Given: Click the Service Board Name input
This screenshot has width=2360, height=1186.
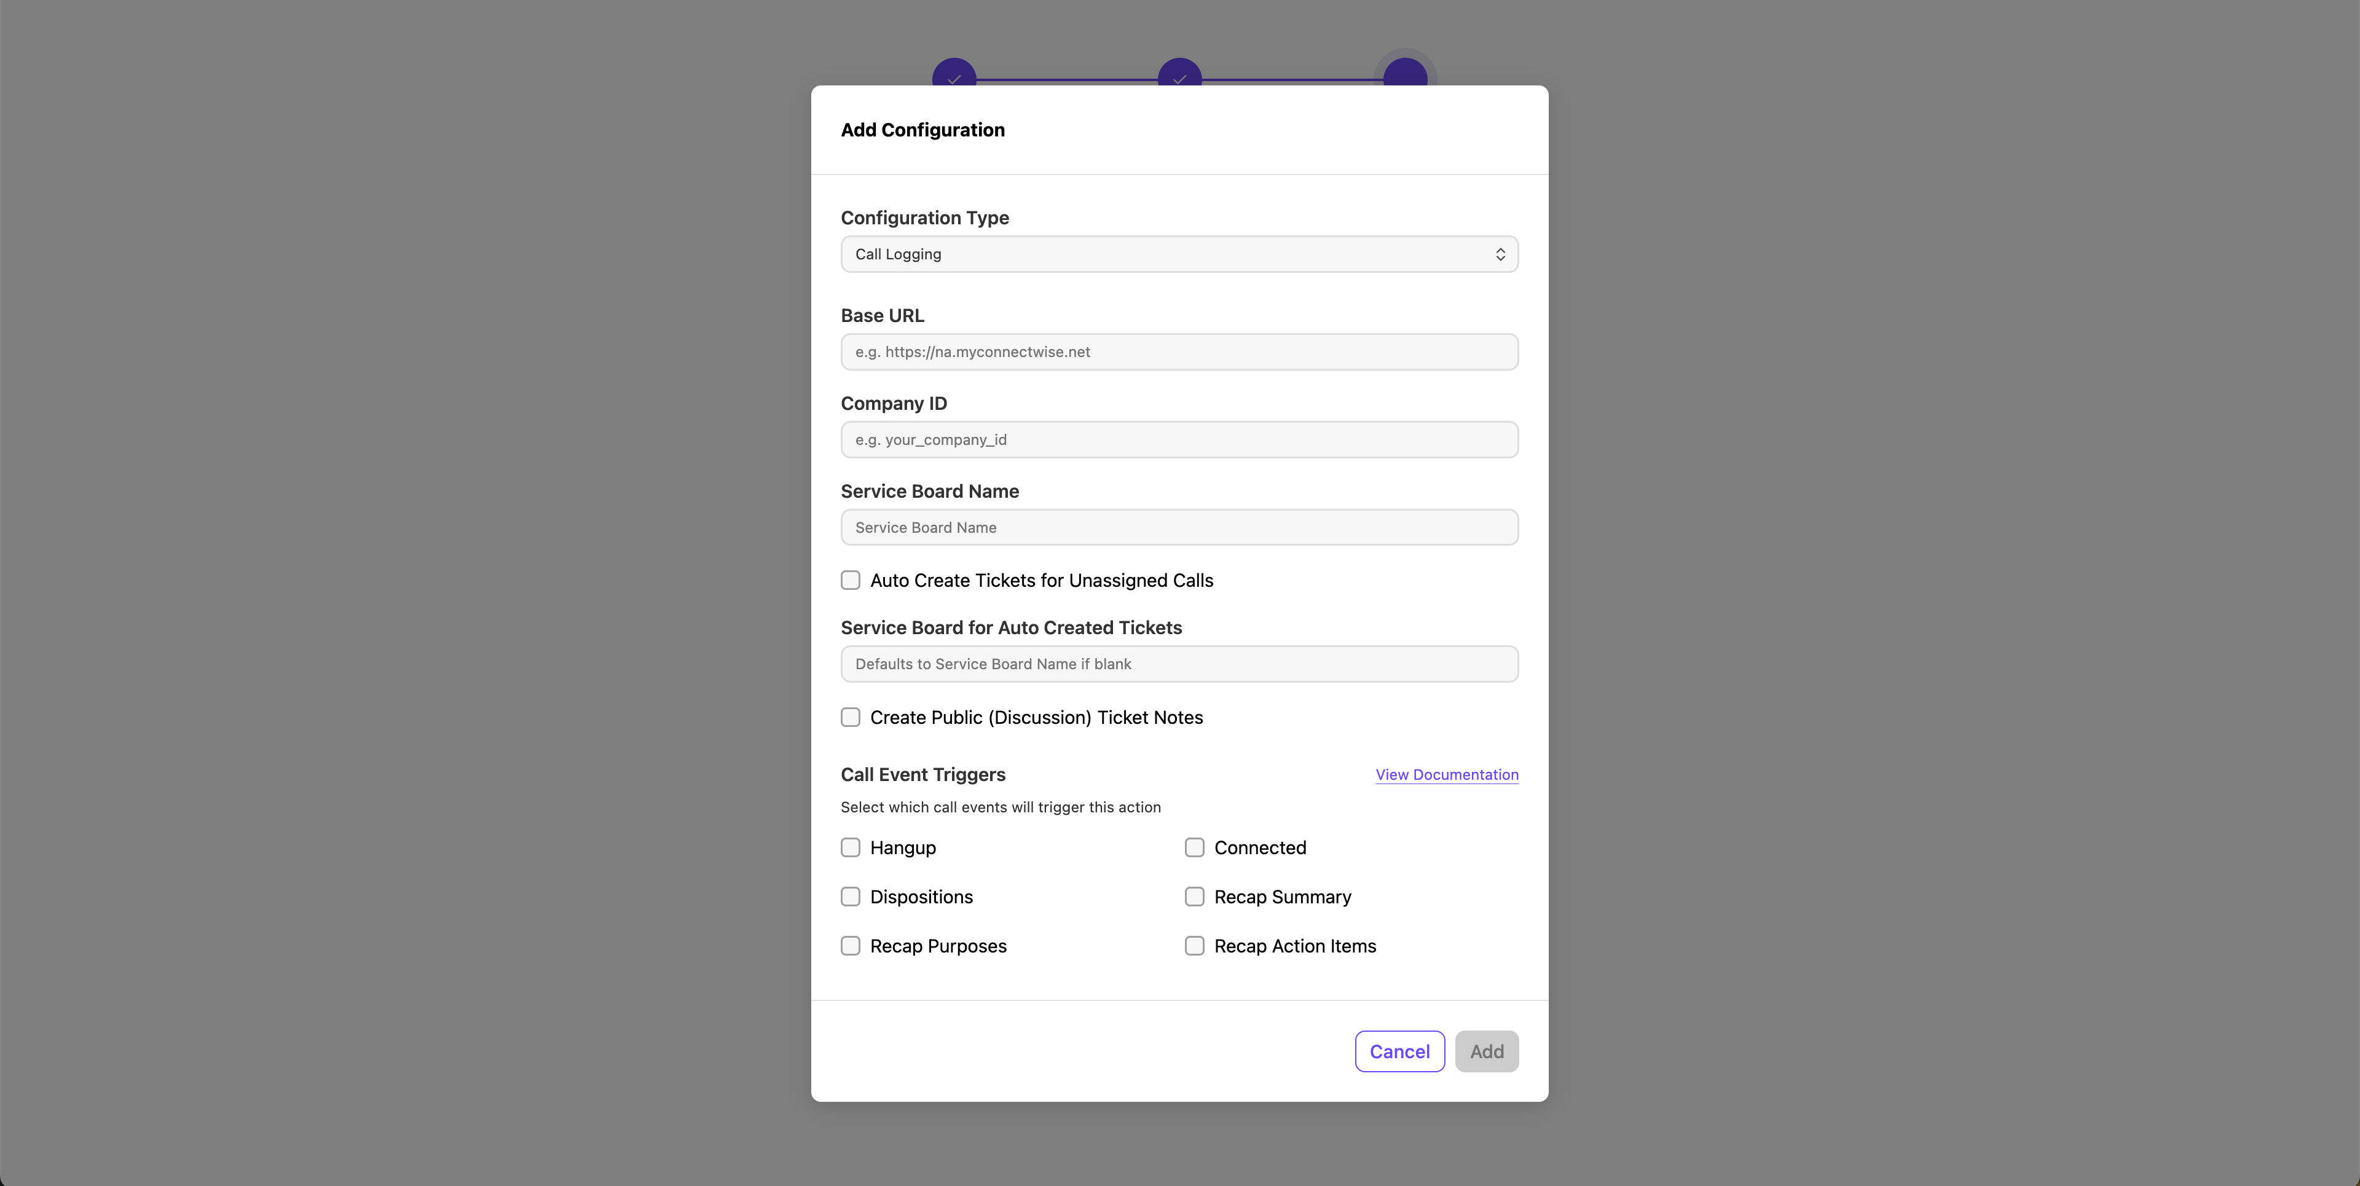Looking at the screenshot, I should coord(1179,527).
